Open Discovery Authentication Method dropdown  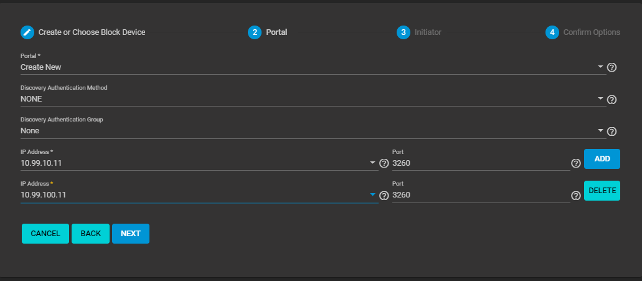[x=600, y=98]
